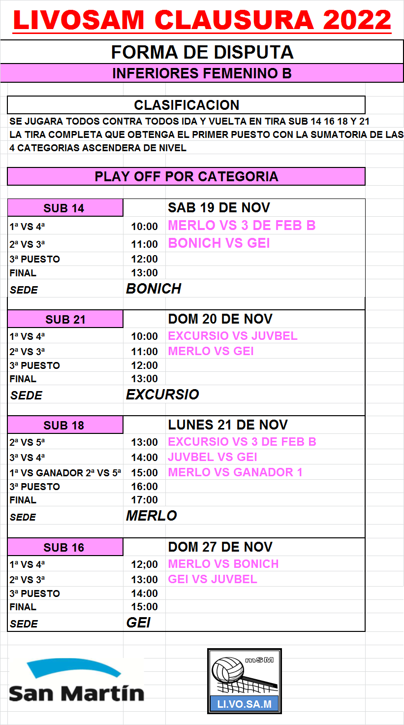404x725 pixels.
Task: Select the LIVOSAM CLAUSURA 2022 title
Action: (202, 21)
